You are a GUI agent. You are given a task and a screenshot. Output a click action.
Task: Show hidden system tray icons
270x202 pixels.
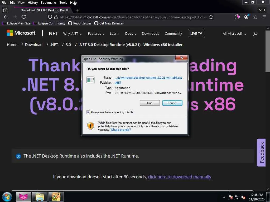(224, 197)
